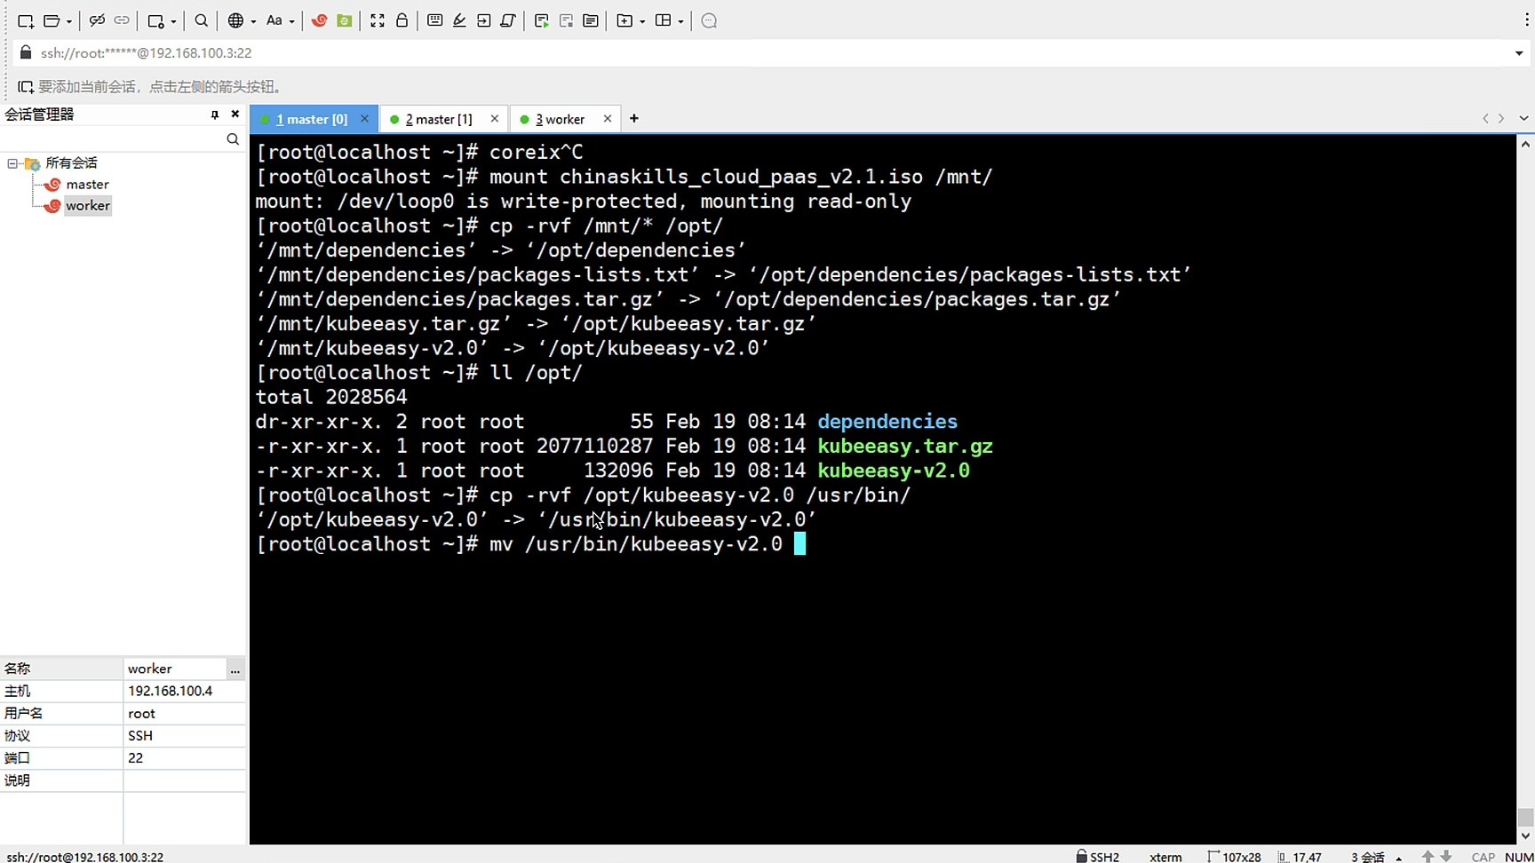This screenshot has width=1535, height=863.
Task: Click the terminal size 107x28 indicator
Action: click(1235, 857)
